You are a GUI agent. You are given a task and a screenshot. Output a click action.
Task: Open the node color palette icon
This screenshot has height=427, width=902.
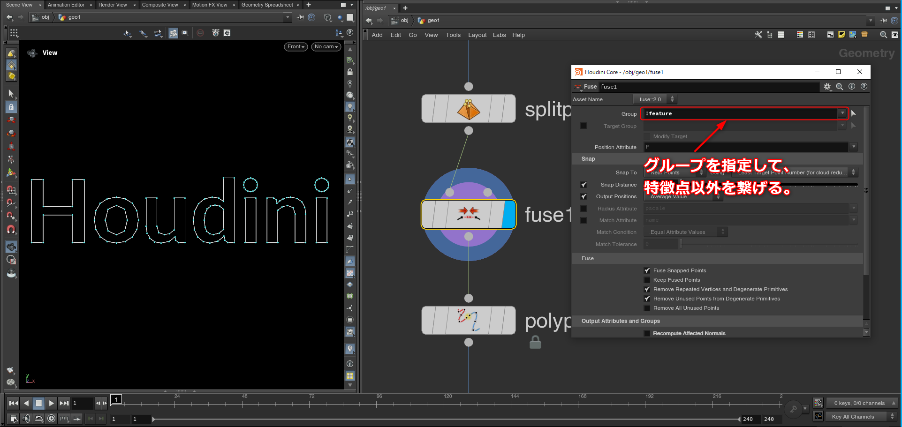click(800, 35)
